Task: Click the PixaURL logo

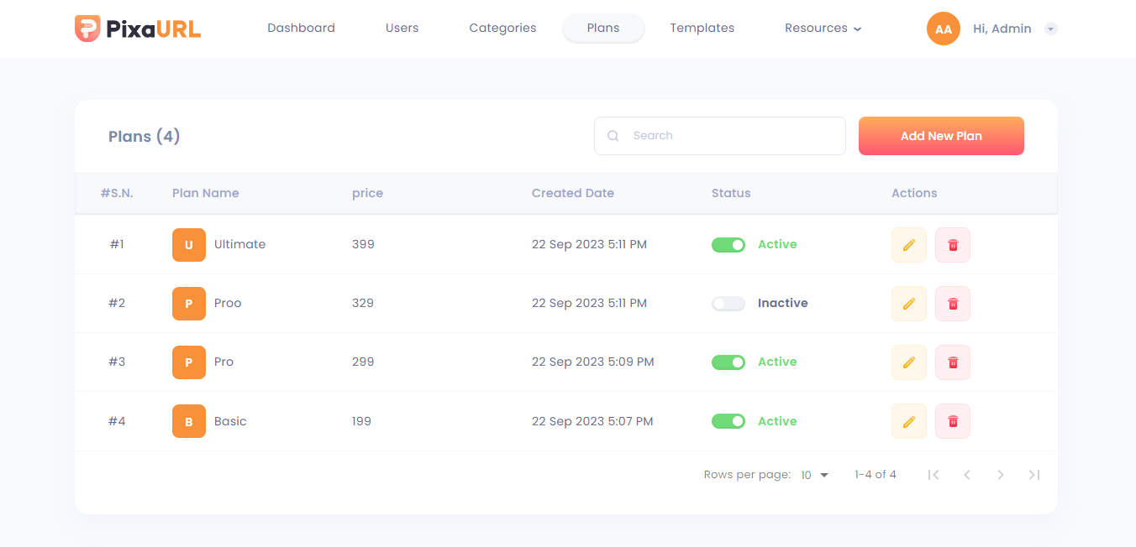Action: [x=138, y=29]
